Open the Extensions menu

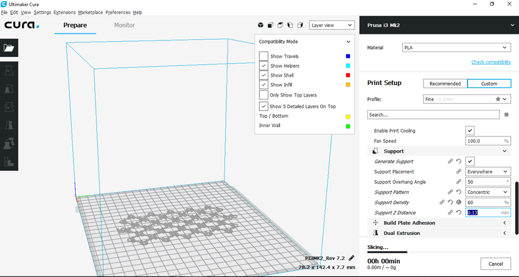65,12
